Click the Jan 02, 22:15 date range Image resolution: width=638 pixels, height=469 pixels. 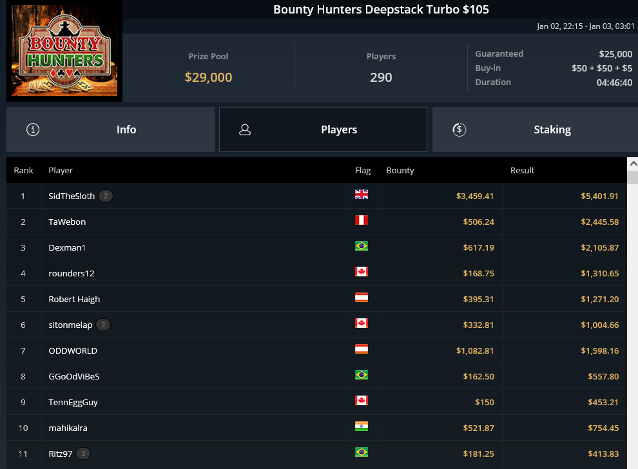point(586,26)
